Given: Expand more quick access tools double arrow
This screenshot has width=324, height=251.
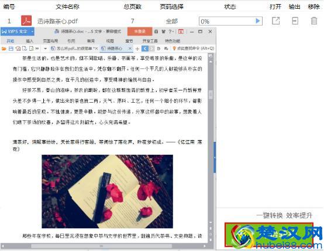Looking at the screenshot, I should point(37,48).
